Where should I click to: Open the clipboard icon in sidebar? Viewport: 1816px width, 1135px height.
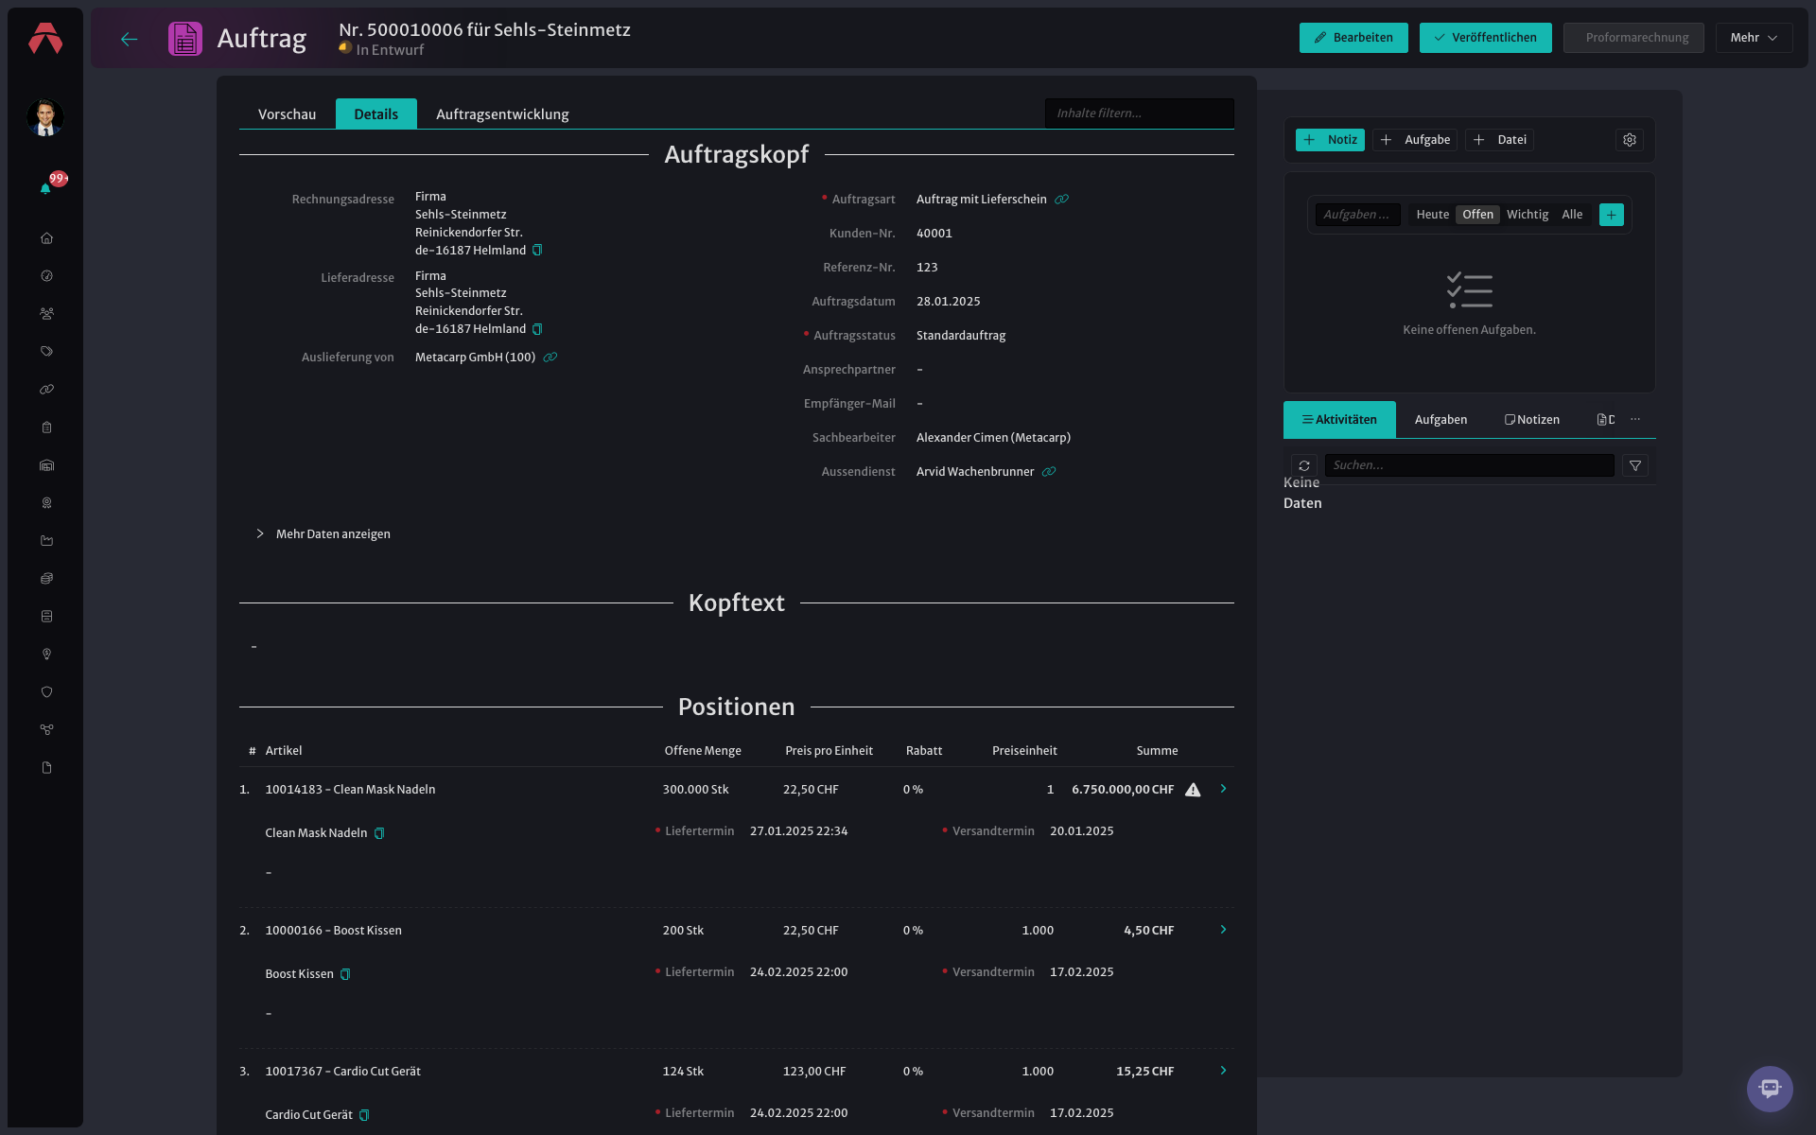[46, 428]
